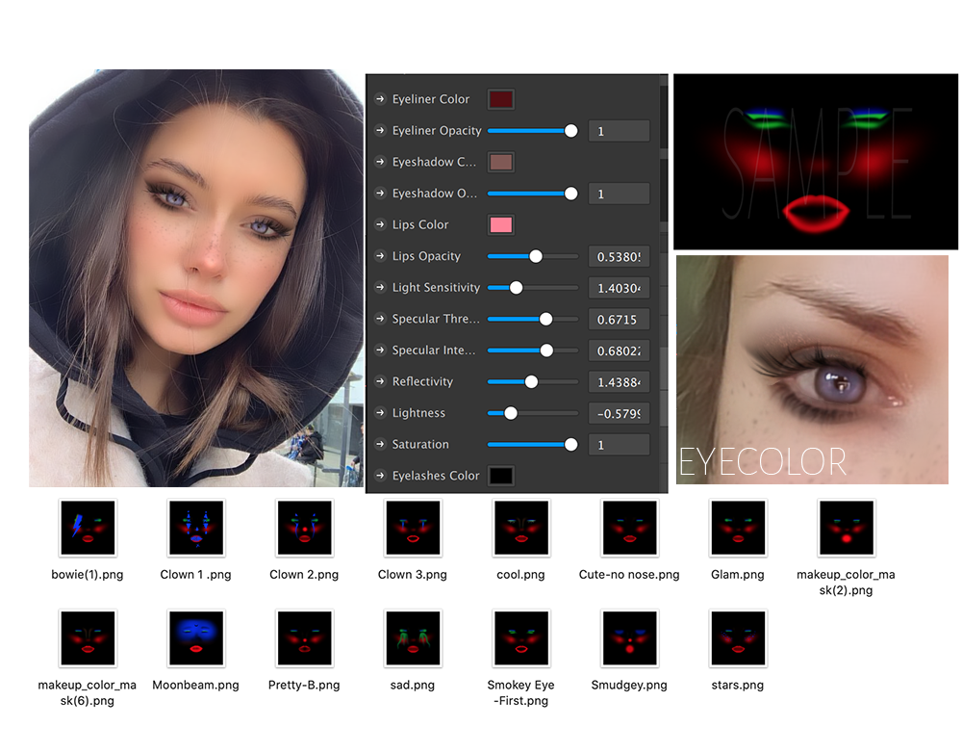Click the arrow icon beside Eyeliner Opacity
The height and width of the screenshot is (753, 962).
380,130
